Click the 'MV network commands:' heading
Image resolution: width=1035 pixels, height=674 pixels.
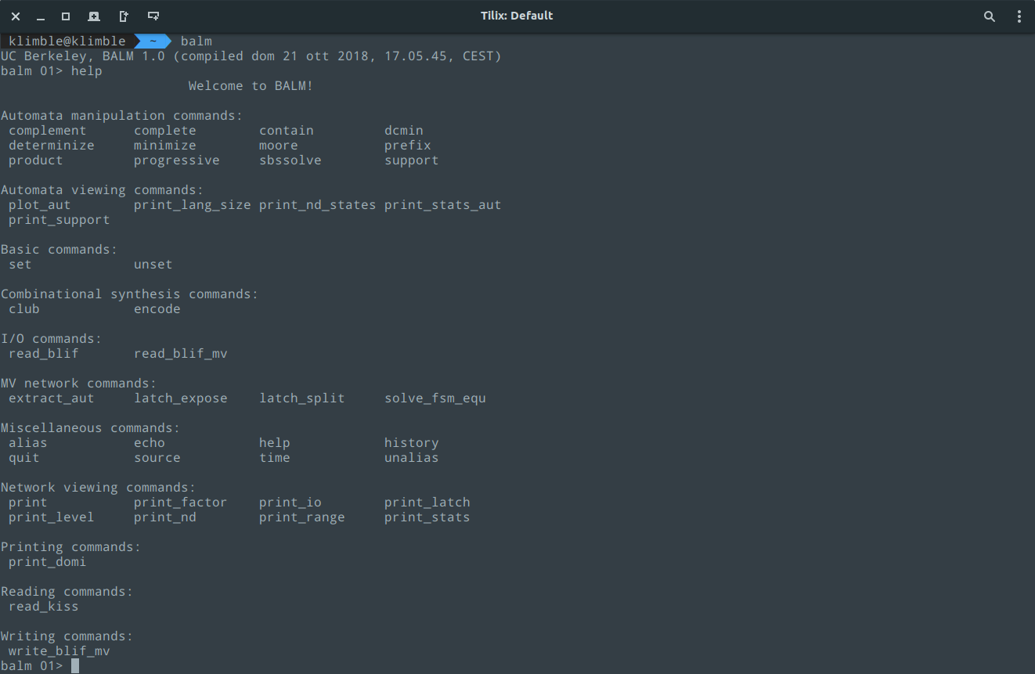pyautogui.click(x=79, y=384)
